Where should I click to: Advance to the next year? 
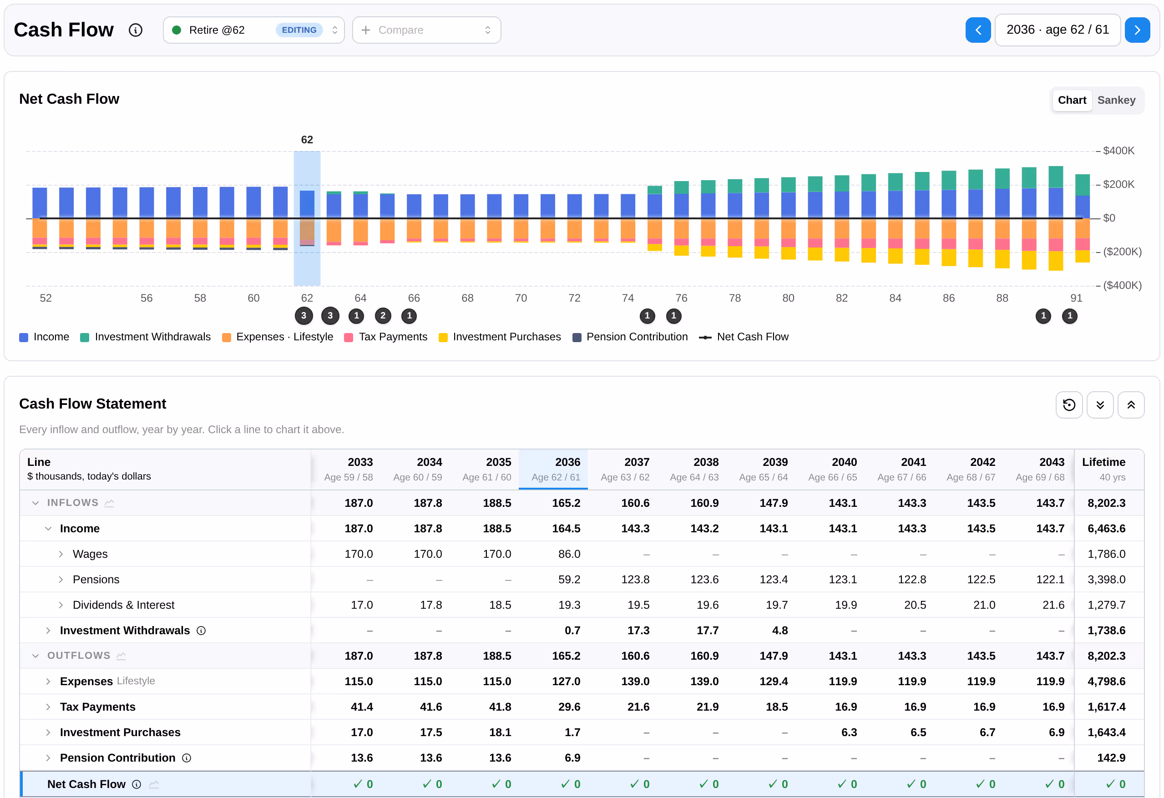point(1137,30)
